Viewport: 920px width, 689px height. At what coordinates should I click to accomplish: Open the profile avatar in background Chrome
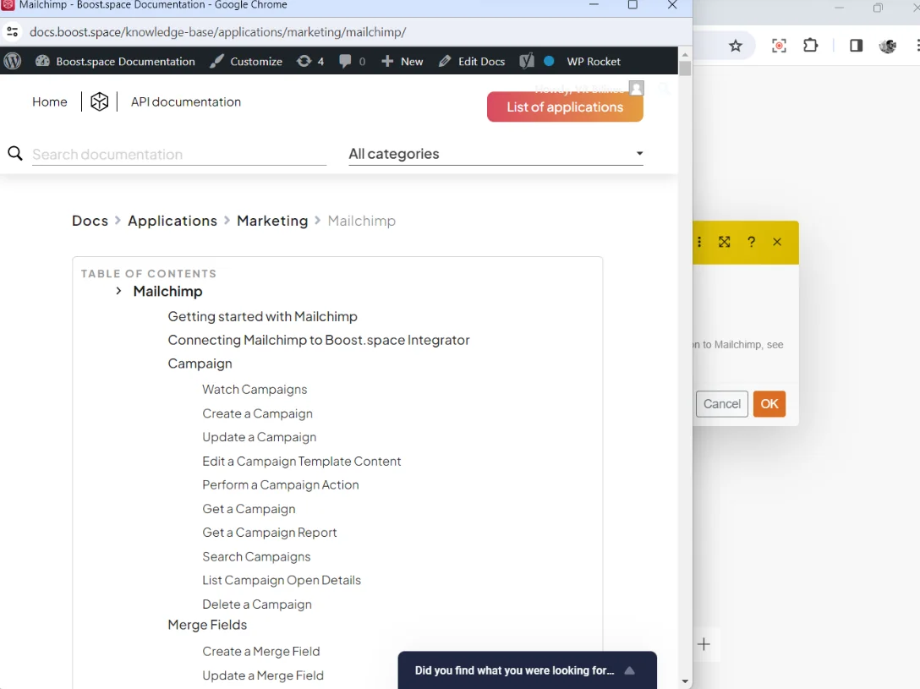(888, 46)
